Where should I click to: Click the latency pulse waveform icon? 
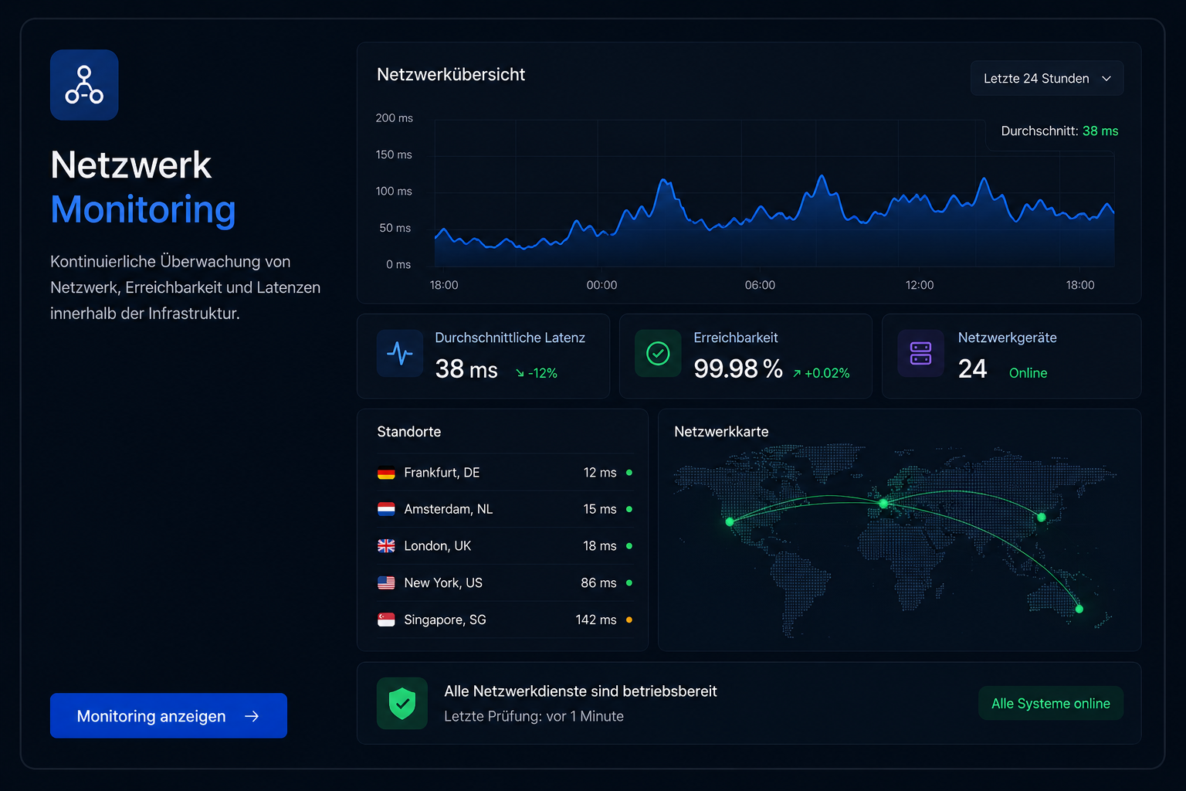[x=400, y=353]
